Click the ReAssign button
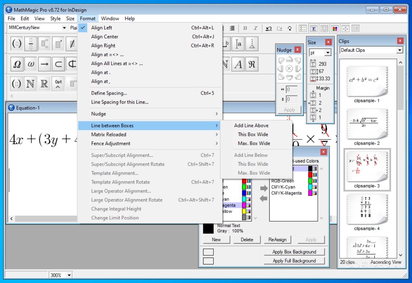This screenshot has height=283, width=412. (x=277, y=240)
